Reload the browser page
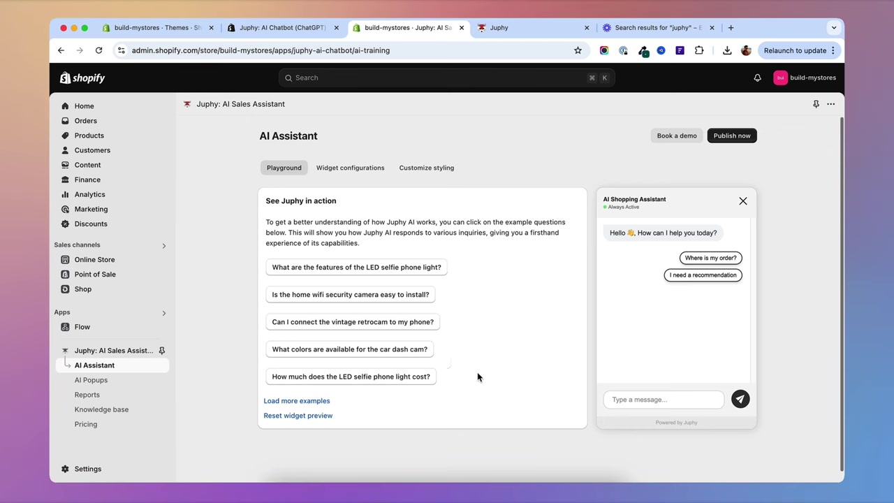Viewport: 894px width, 503px height. [98, 50]
